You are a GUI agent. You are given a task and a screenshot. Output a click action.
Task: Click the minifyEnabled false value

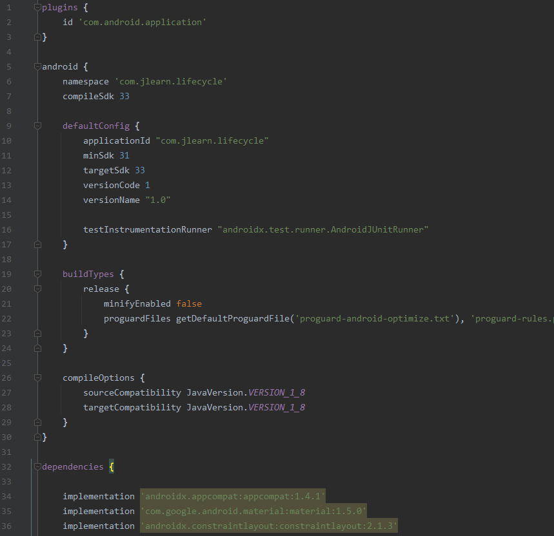tap(189, 304)
